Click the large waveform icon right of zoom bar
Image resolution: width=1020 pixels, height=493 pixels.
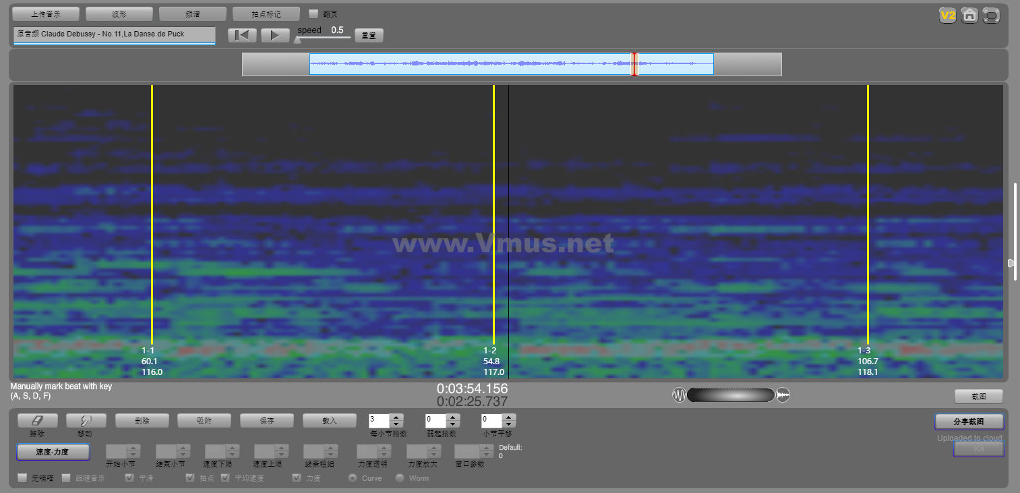(x=783, y=395)
